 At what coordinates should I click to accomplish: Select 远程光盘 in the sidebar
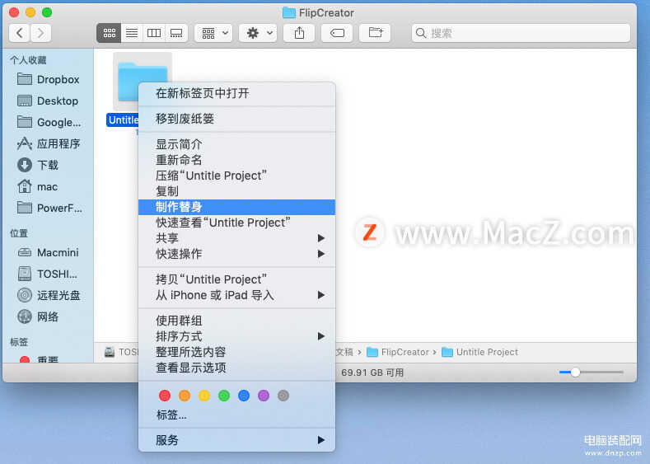[x=49, y=295]
